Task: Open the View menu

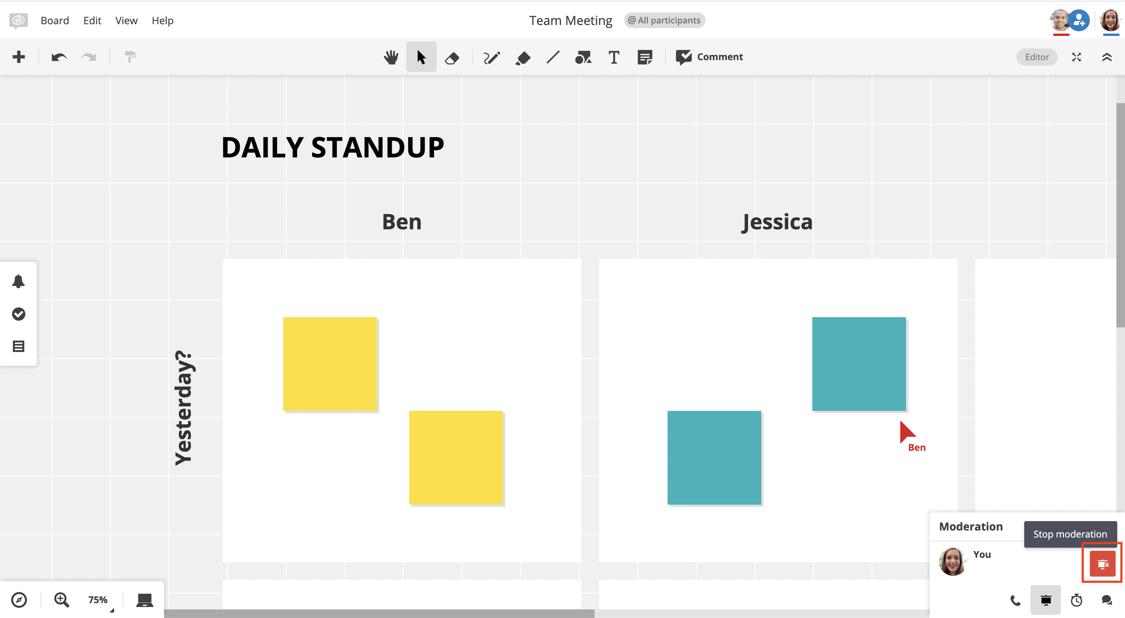Action: (x=126, y=21)
